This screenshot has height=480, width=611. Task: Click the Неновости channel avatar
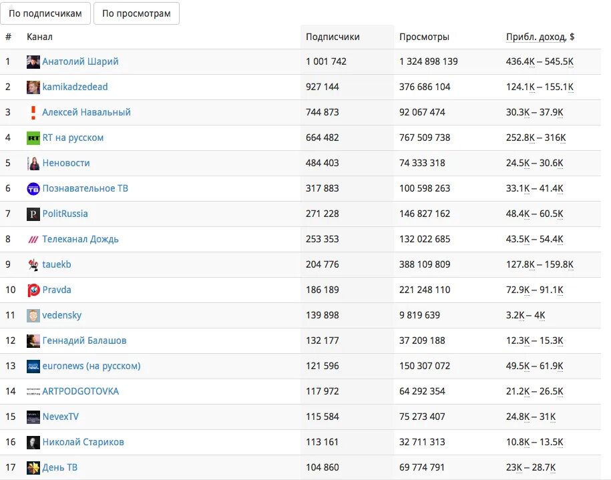pos(33,163)
